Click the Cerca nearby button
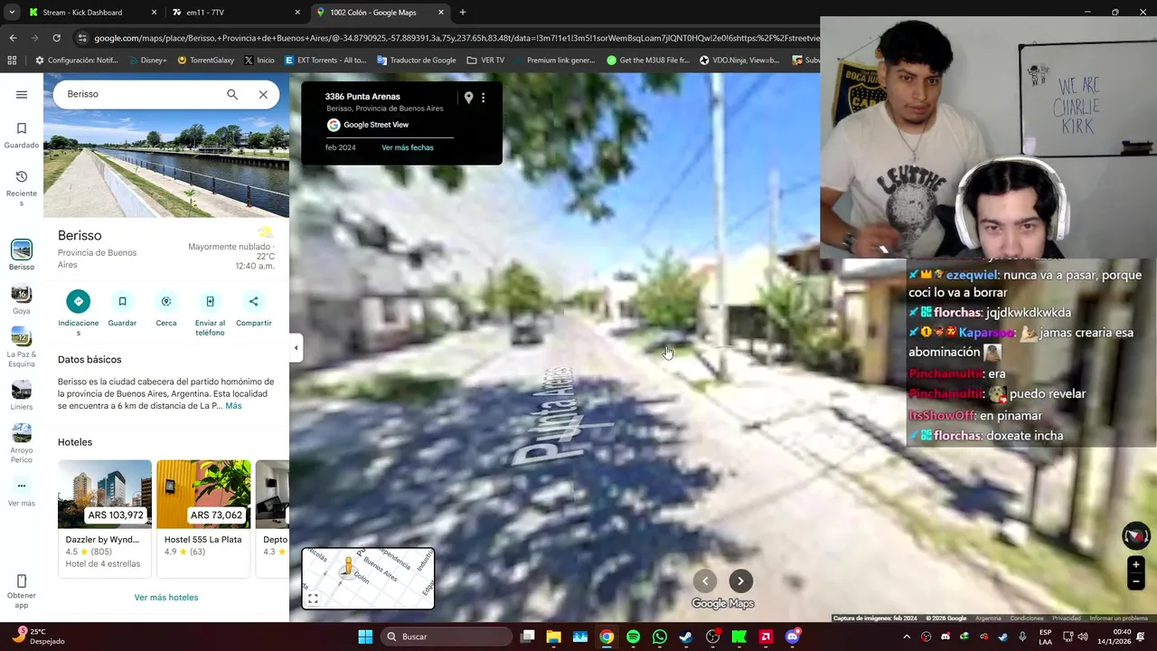The height and width of the screenshot is (651, 1157). [166, 301]
